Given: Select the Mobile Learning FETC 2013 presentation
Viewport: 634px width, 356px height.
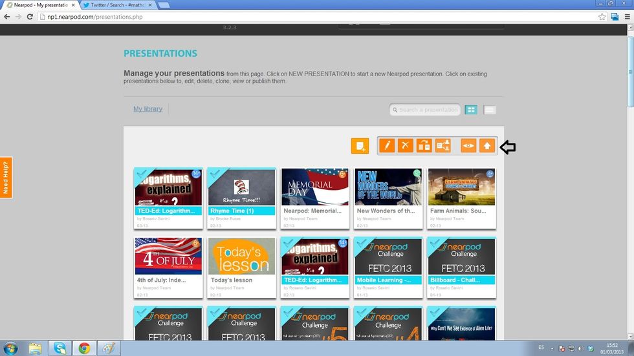Looking at the screenshot, I should (388, 267).
